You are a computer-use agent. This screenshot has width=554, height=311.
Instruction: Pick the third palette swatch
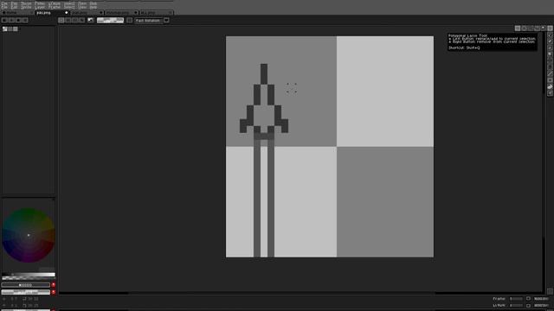tap(16, 29)
